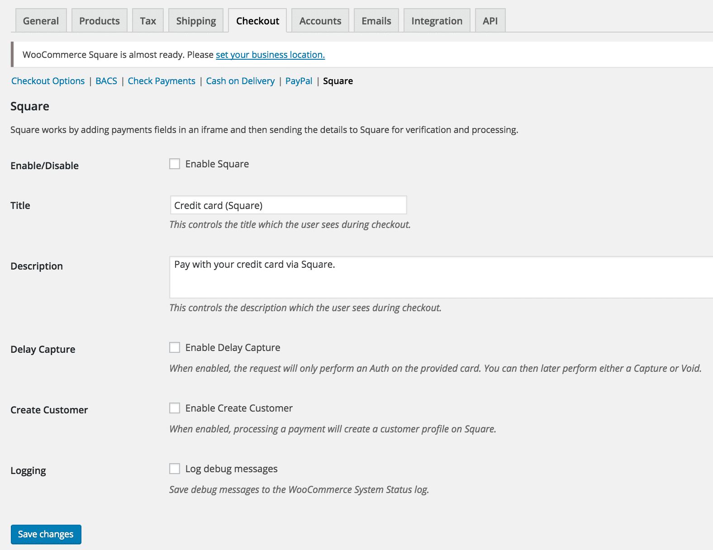The height and width of the screenshot is (550, 713).
Task: Open the BACS payment settings link
Action: (x=106, y=81)
